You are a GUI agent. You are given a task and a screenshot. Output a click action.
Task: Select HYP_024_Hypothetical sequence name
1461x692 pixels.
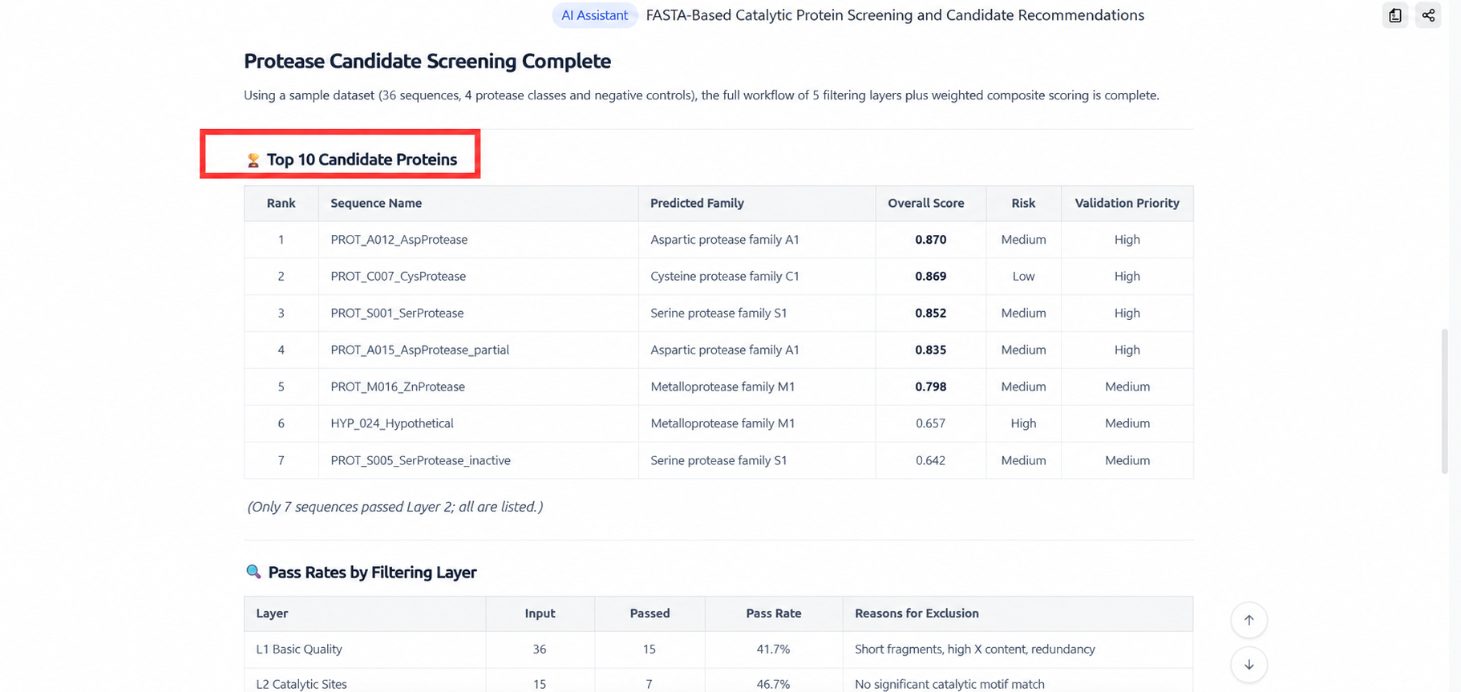[392, 423]
